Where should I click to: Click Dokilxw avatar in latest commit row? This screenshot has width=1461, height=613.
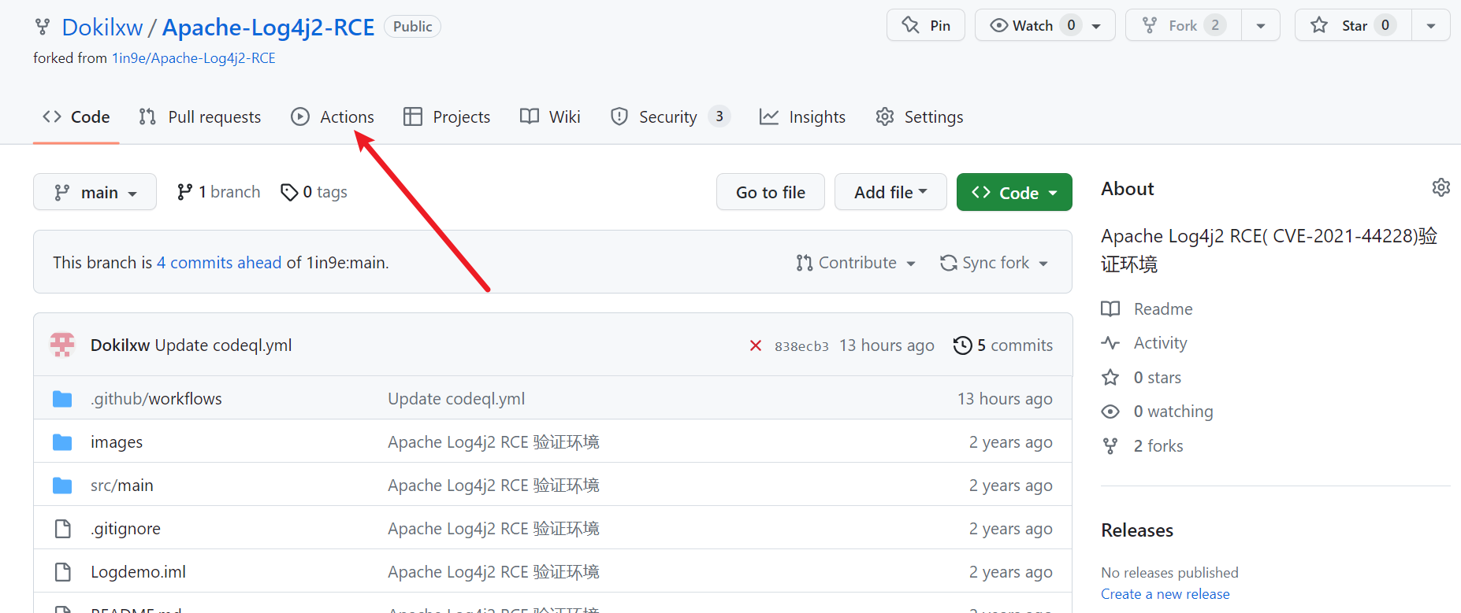[62, 345]
